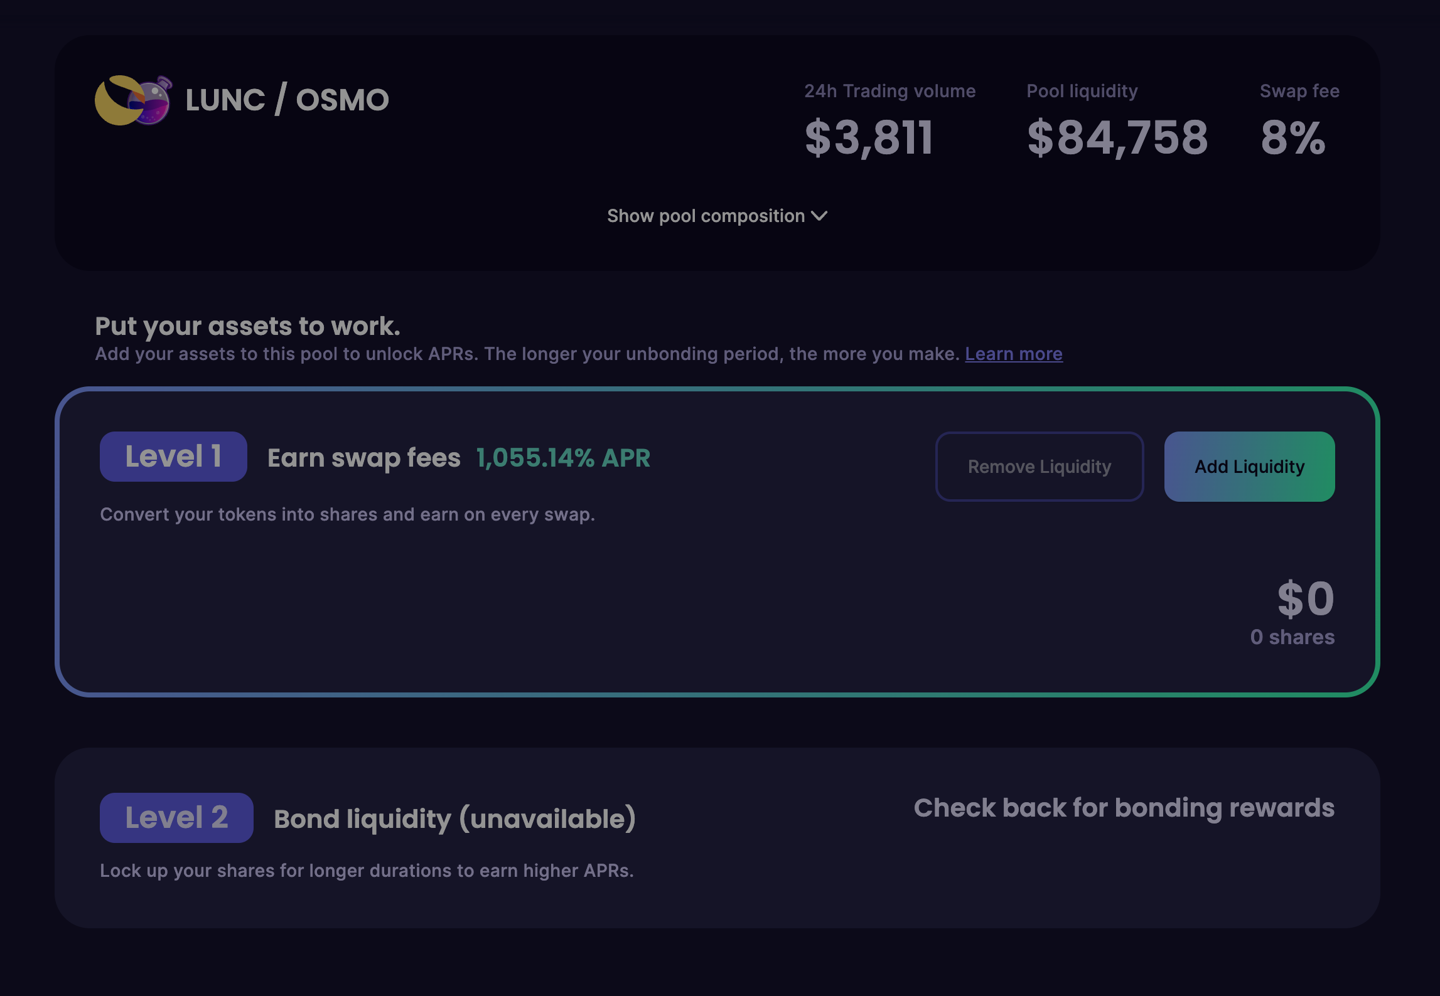Click the Earn swap fees heading

pyautogui.click(x=364, y=458)
